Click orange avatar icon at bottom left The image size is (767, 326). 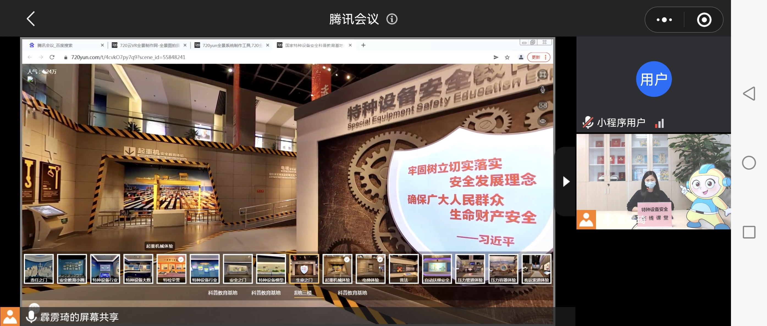point(10,316)
